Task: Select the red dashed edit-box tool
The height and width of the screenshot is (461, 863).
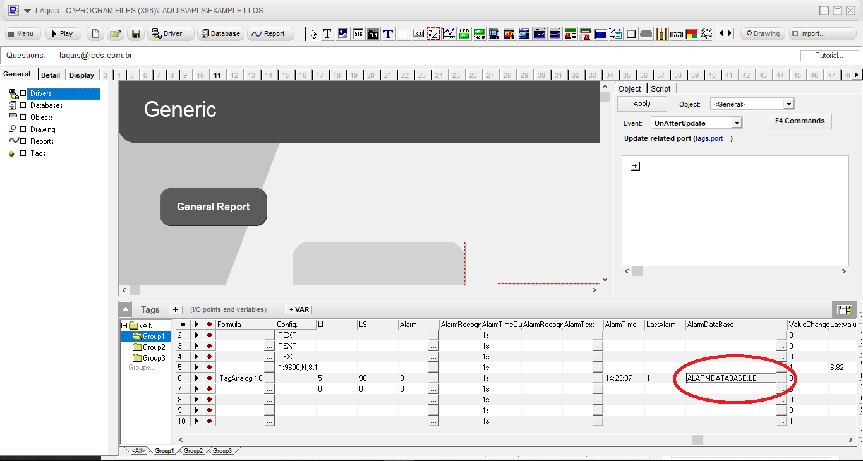Action: pyautogui.click(x=433, y=33)
